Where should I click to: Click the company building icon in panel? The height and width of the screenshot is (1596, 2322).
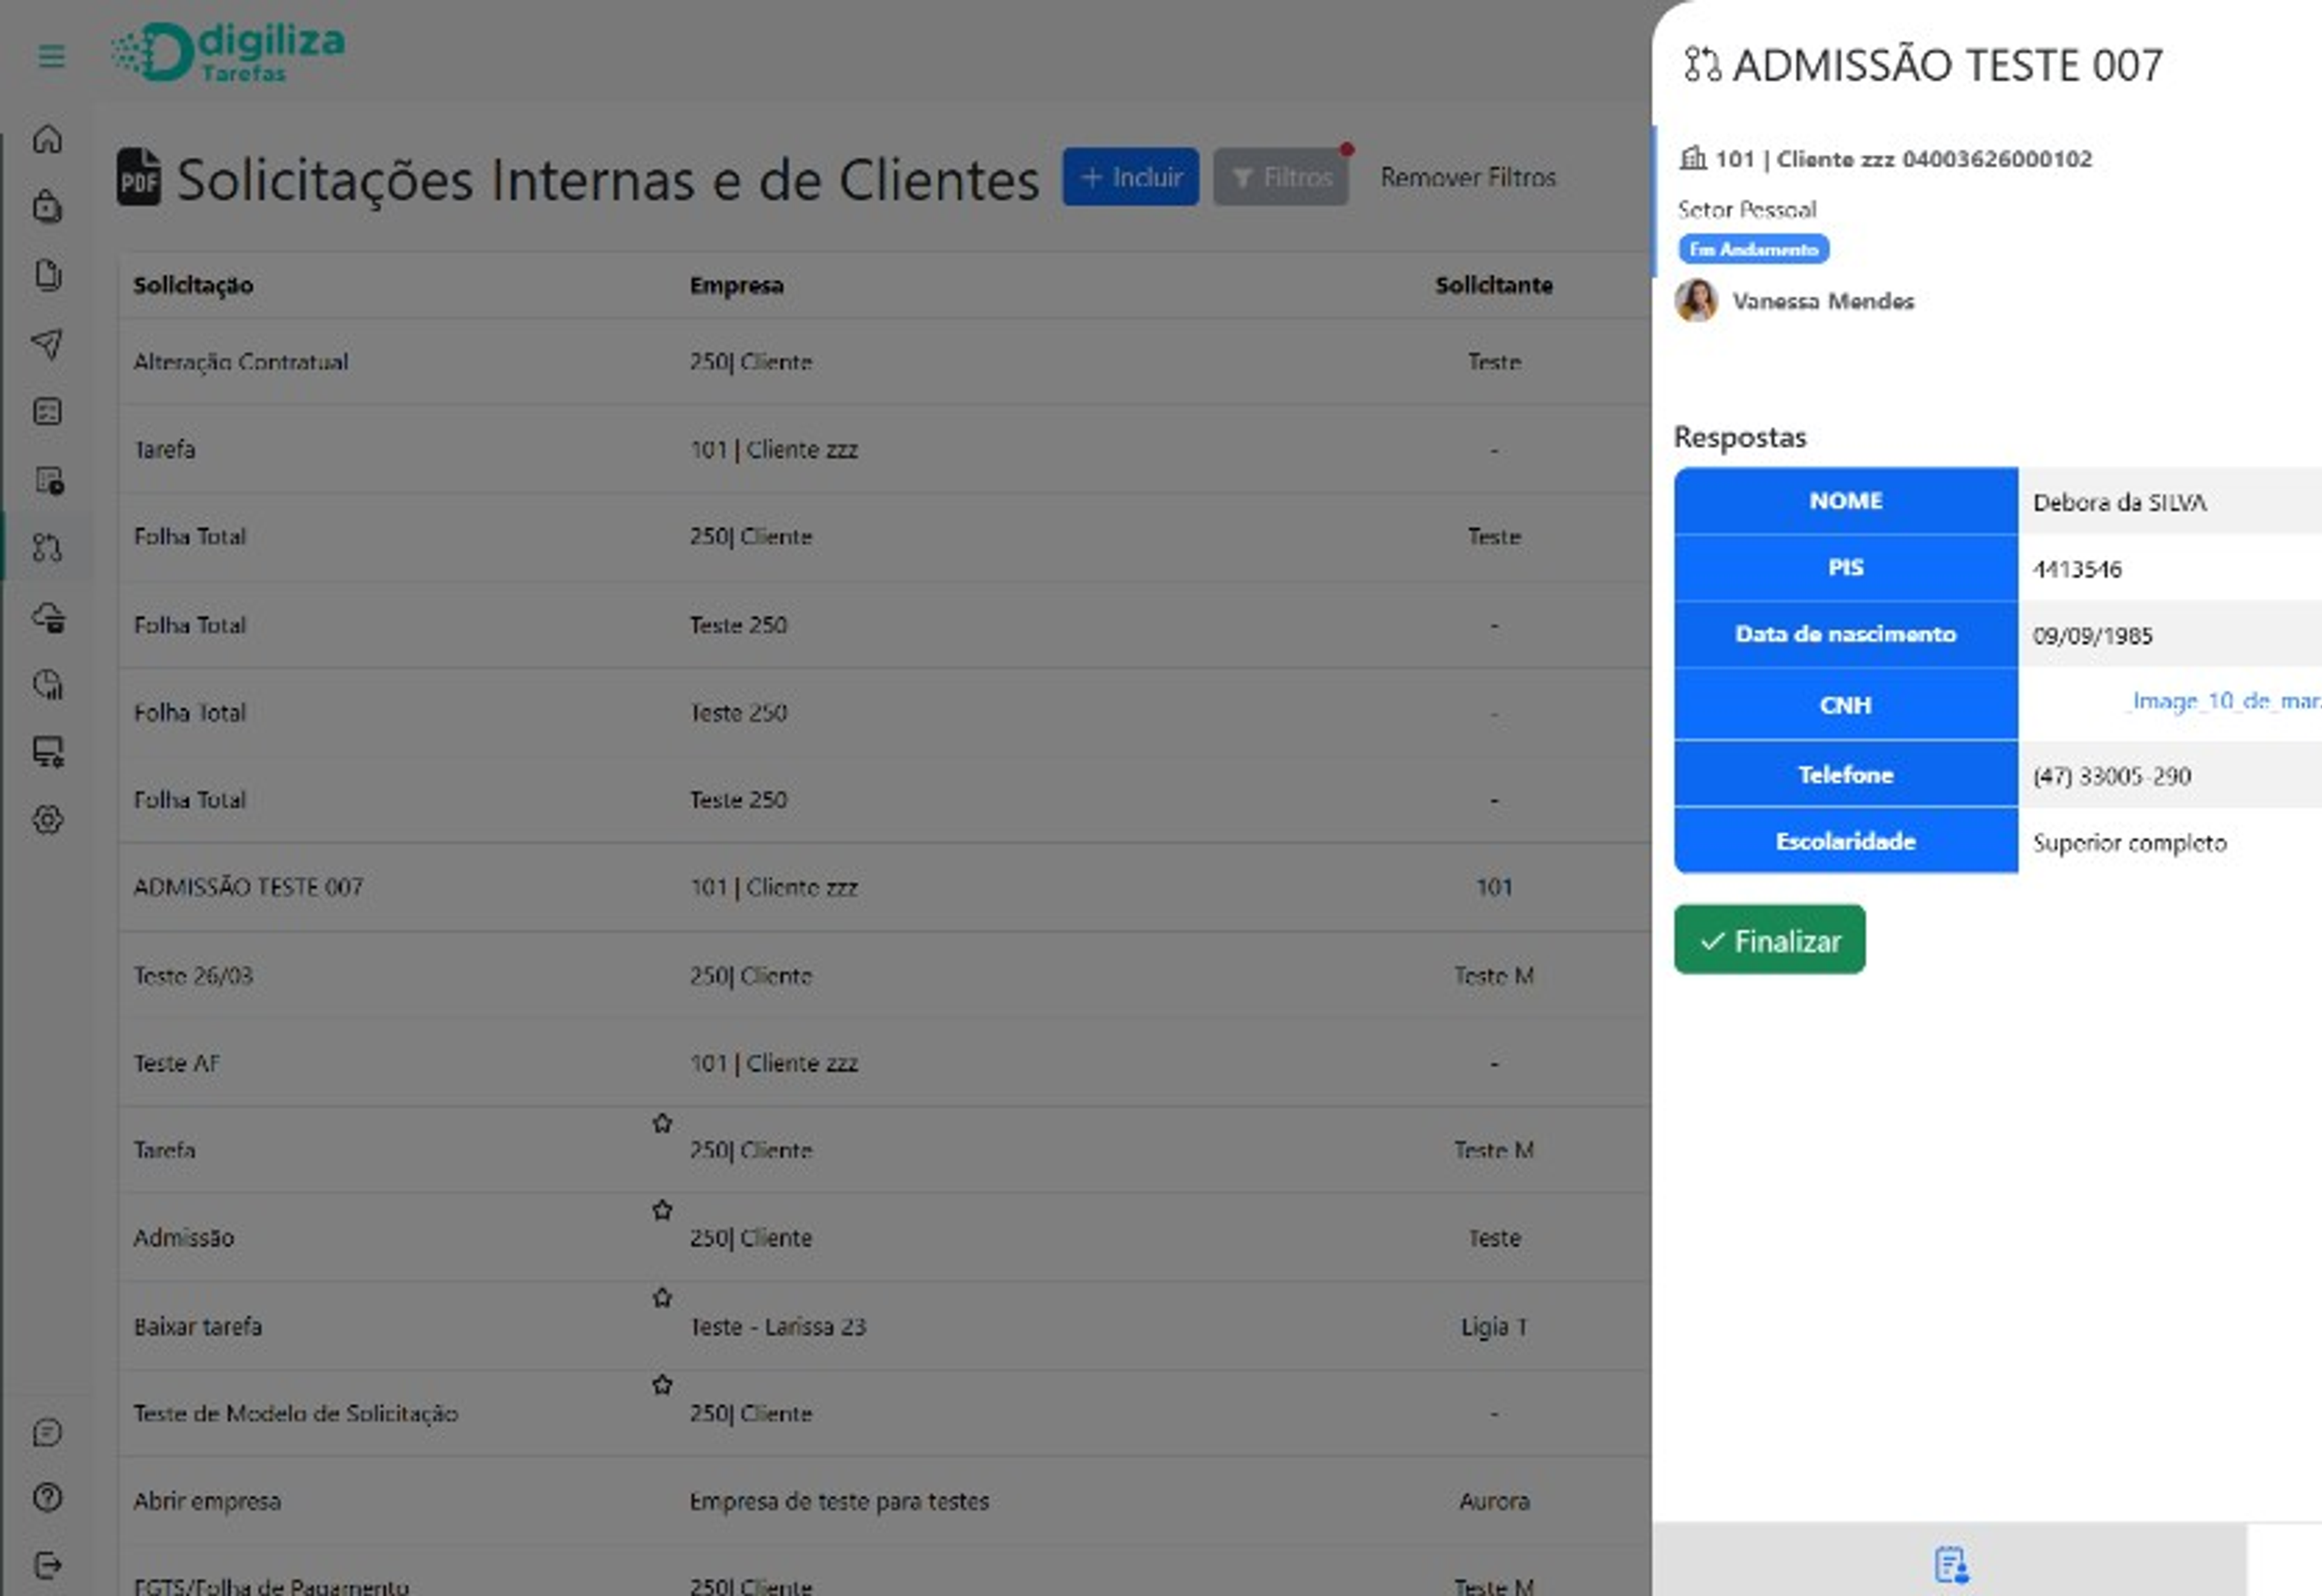(x=1692, y=158)
